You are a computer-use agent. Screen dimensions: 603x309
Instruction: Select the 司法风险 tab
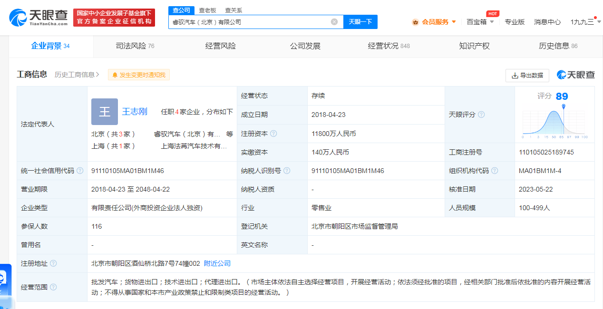pos(135,46)
